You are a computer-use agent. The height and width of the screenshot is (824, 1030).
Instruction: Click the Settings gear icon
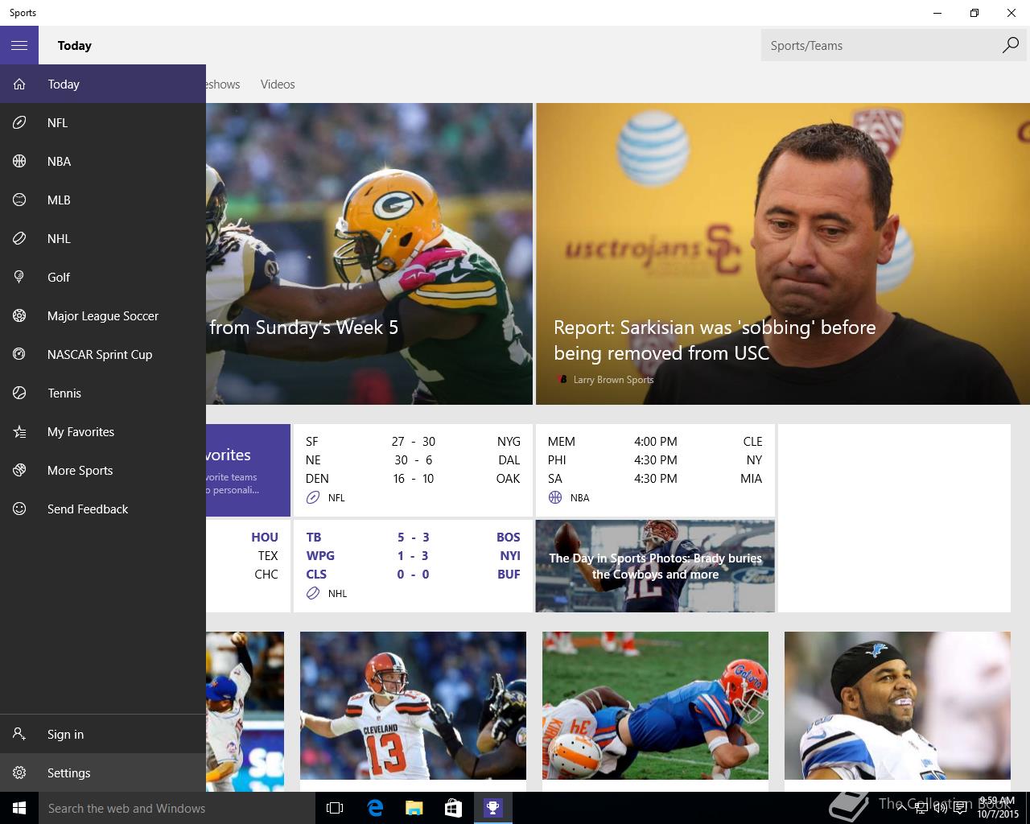19,772
